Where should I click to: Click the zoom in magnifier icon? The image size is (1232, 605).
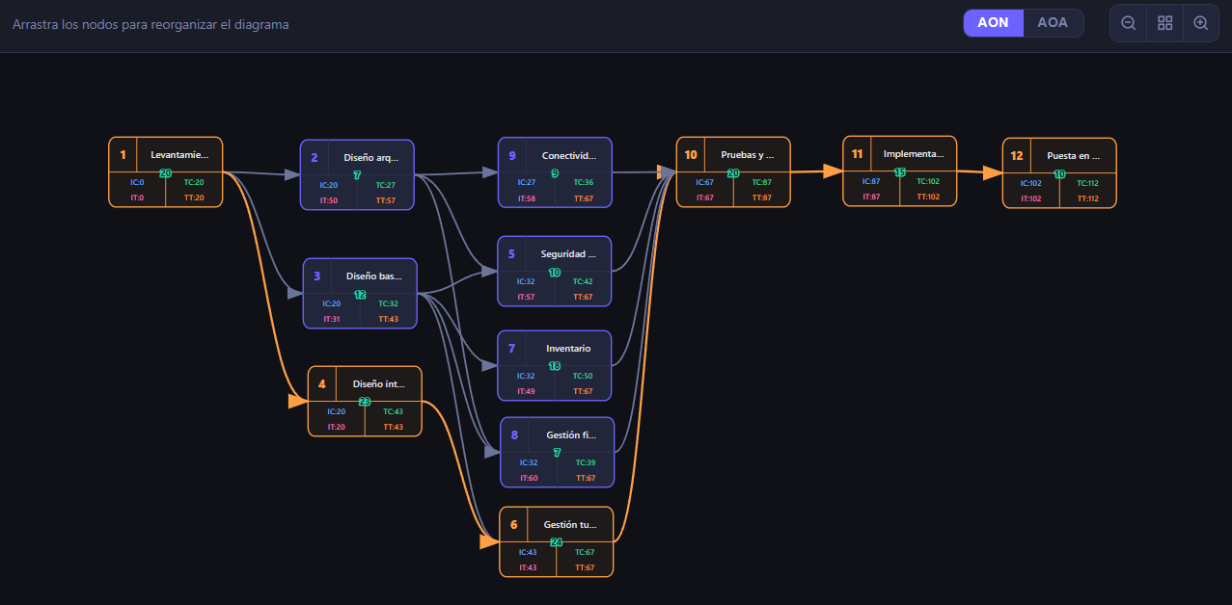pos(1201,23)
